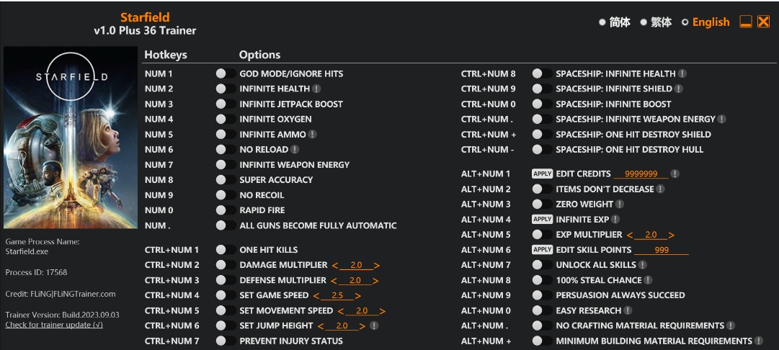The height and width of the screenshot is (350, 779).
Task: Click info icon beside 100% Steal Chance
Action: point(648,280)
